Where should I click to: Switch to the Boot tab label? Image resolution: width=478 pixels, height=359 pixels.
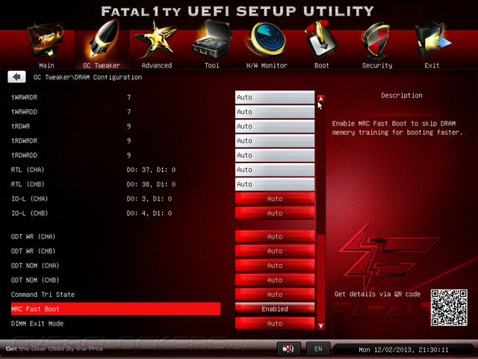coord(322,65)
